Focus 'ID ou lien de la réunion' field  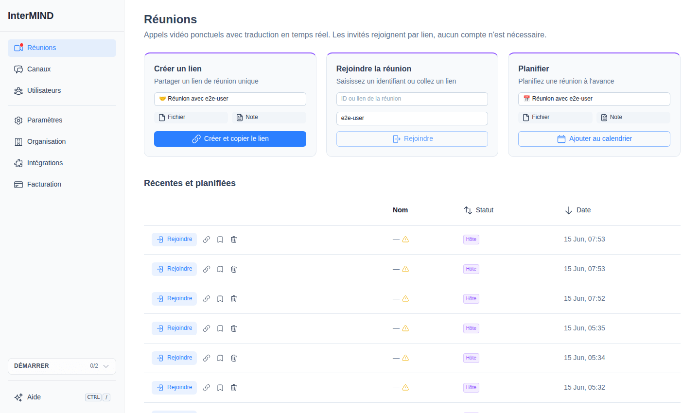[412, 99]
